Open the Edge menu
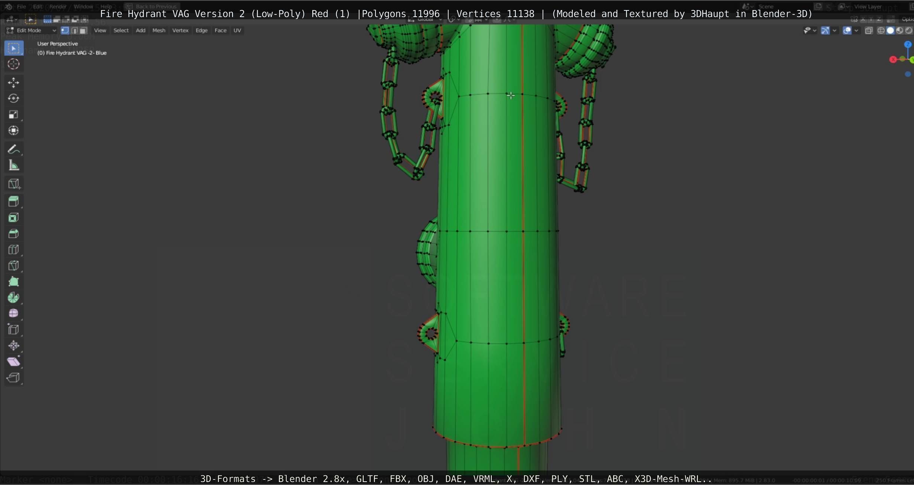Screen dimensions: 914x485 click(x=202, y=30)
